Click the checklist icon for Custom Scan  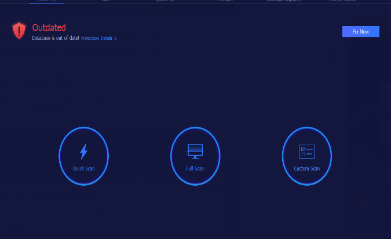click(x=306, y=152)
